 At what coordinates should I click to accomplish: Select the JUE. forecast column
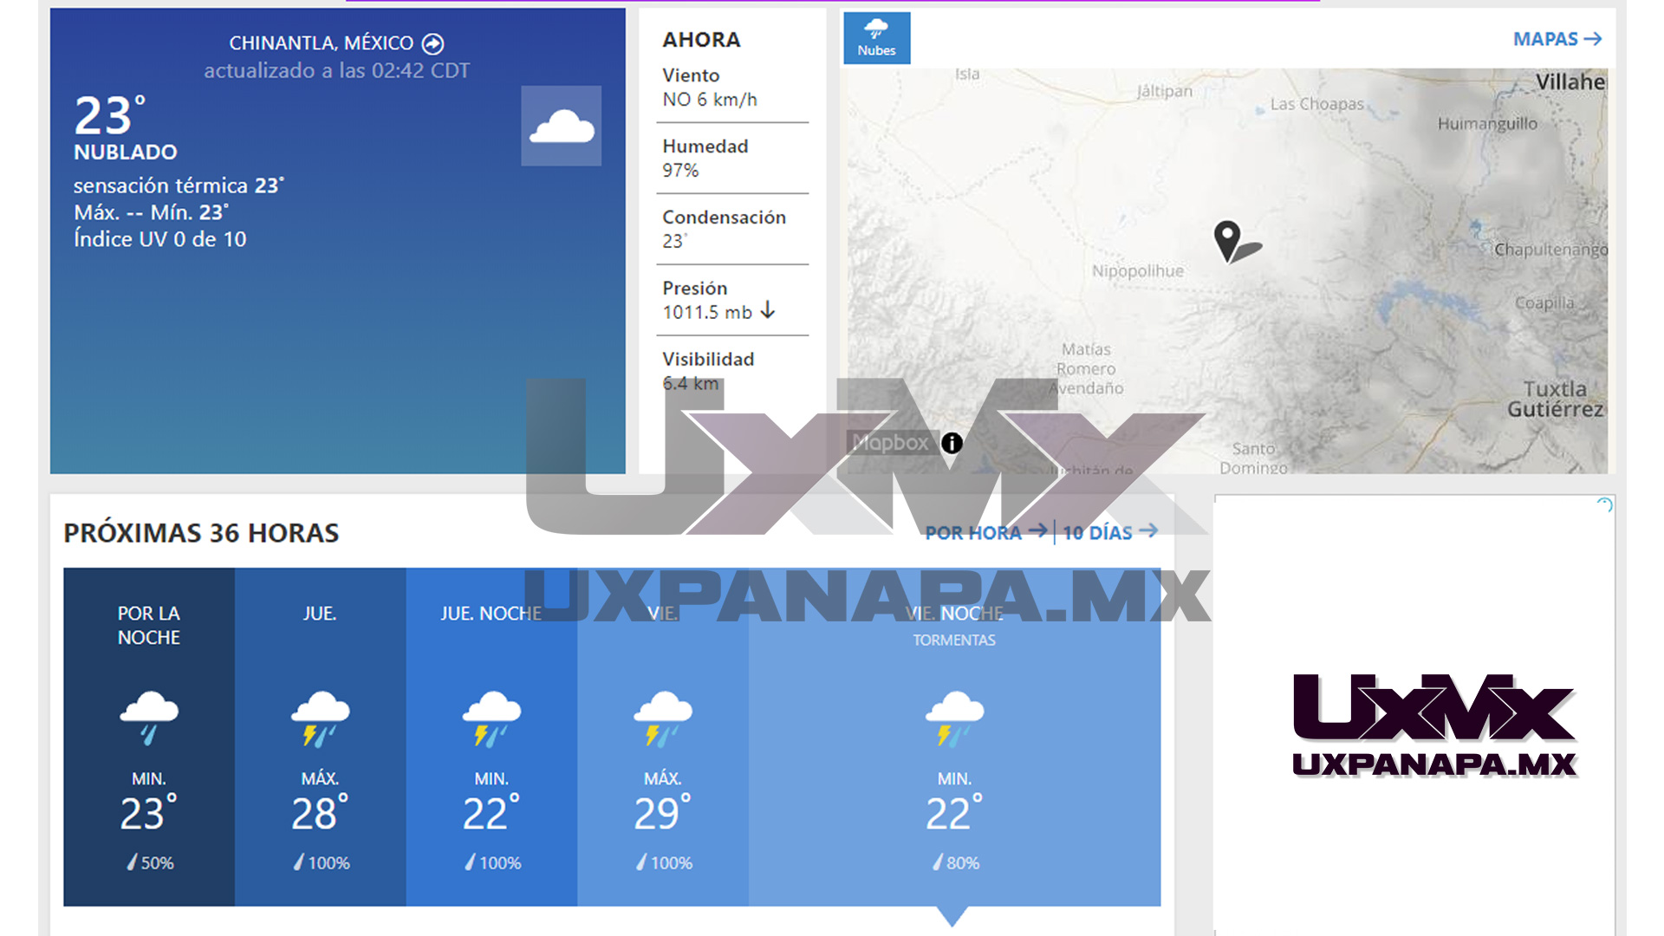(x=320, y=737)
